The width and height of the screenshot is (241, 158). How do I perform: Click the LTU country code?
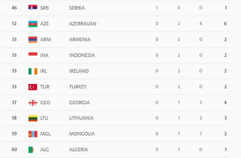pos(44,118)
